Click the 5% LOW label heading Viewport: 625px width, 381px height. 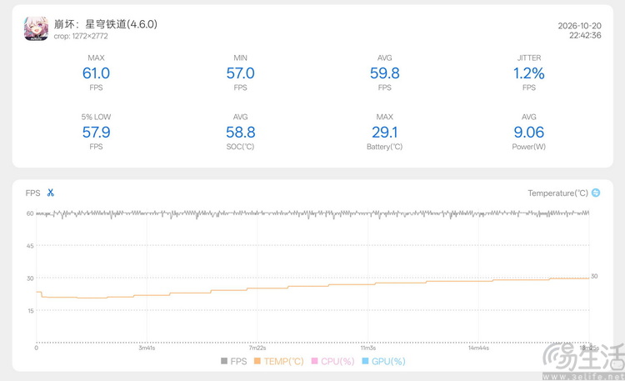pyautogui.click(x=96, y=117)
